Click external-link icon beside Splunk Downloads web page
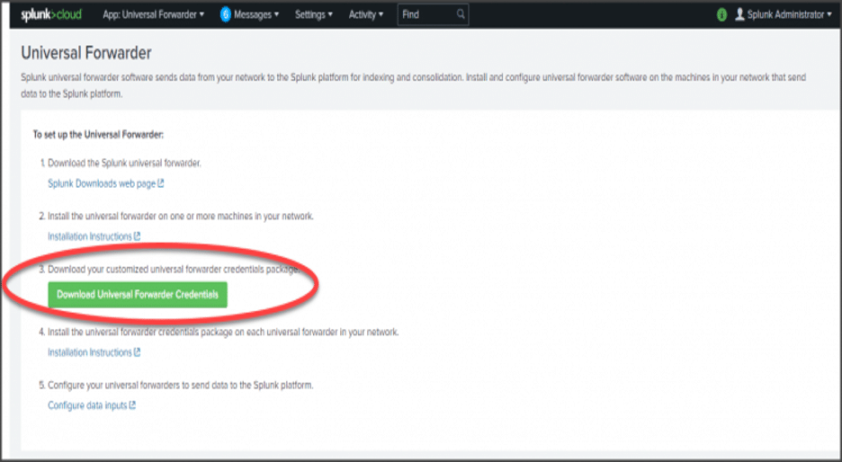 160,183
